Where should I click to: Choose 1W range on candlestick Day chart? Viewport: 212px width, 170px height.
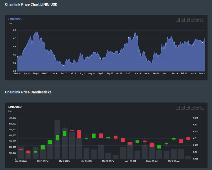point(183,108)
